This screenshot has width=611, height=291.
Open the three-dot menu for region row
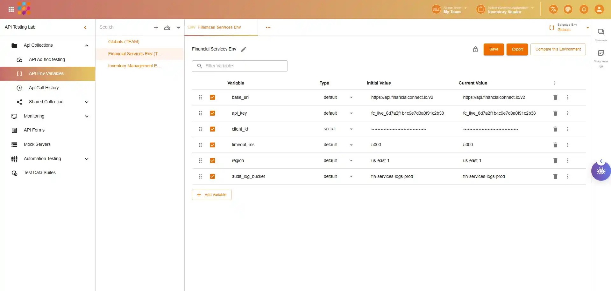click(x=567, y=161)
